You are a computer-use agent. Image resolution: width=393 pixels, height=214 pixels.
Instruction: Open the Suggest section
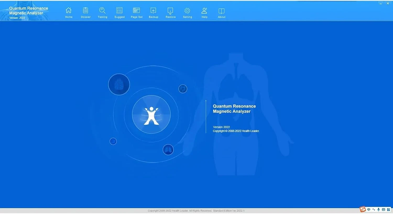pos(119,13)
